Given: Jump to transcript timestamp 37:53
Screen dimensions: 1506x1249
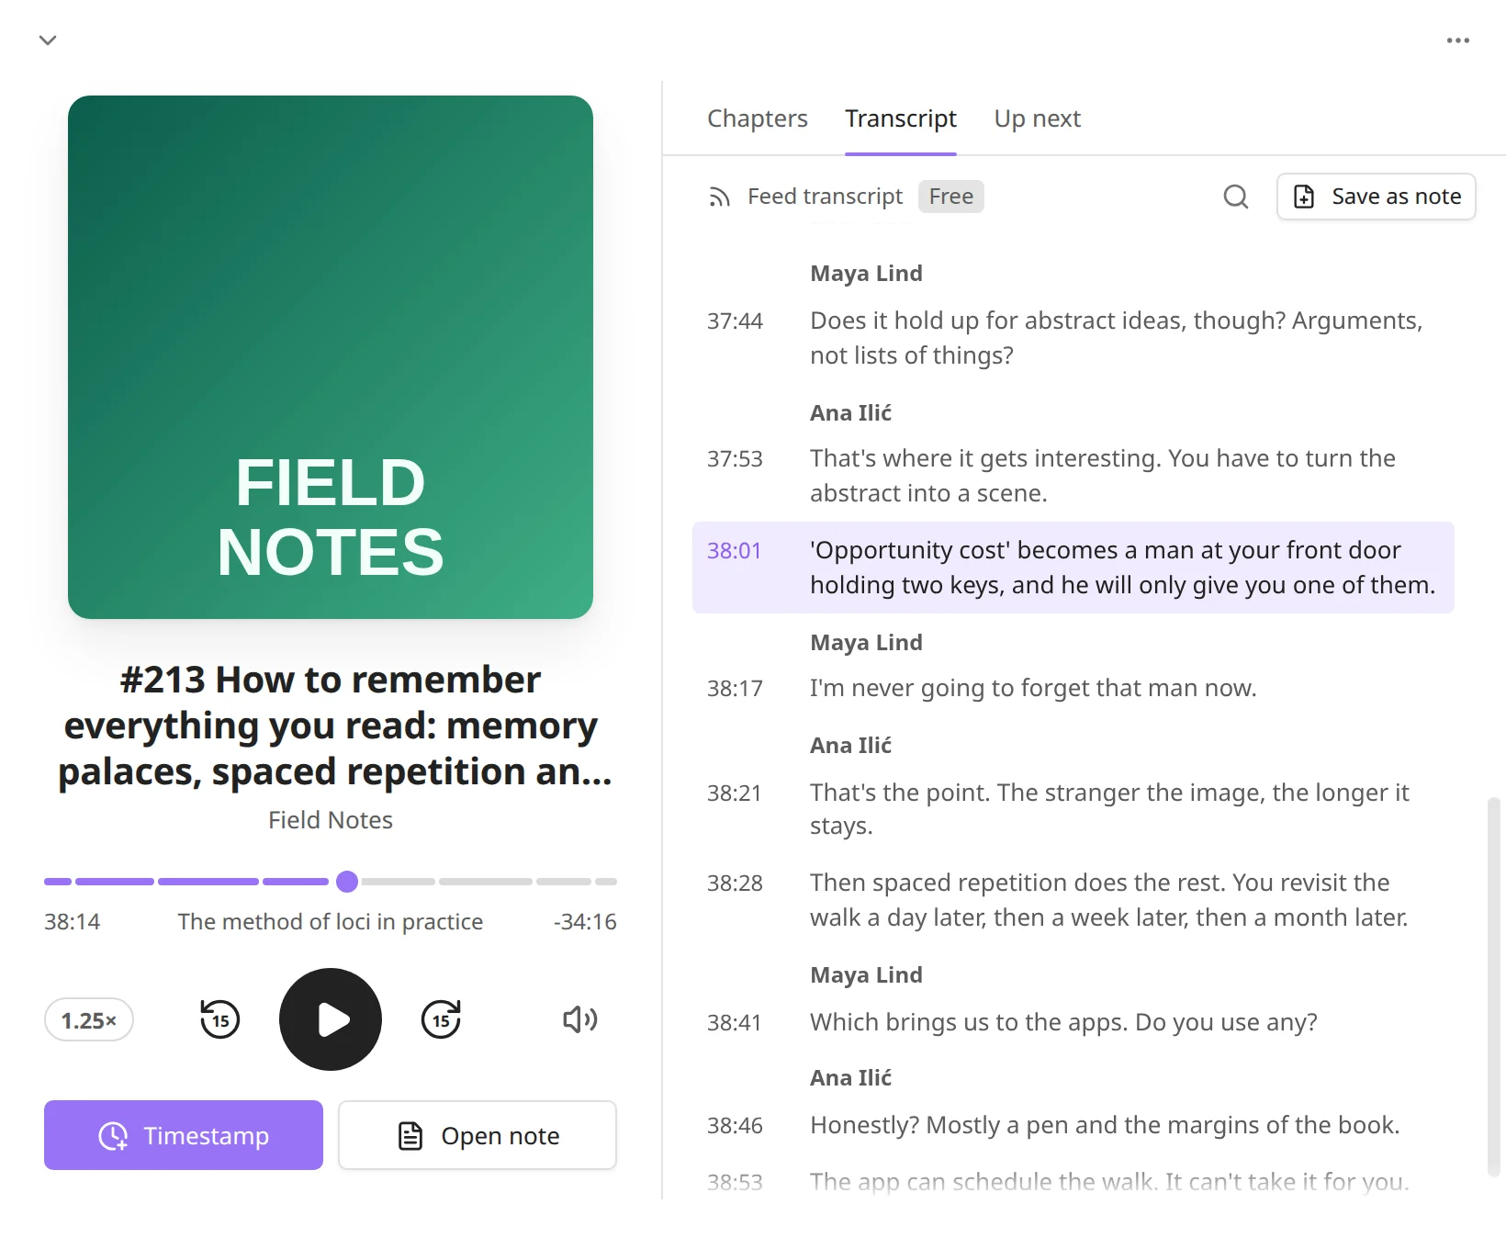Looking at the screenshot, I should (735, 459).
